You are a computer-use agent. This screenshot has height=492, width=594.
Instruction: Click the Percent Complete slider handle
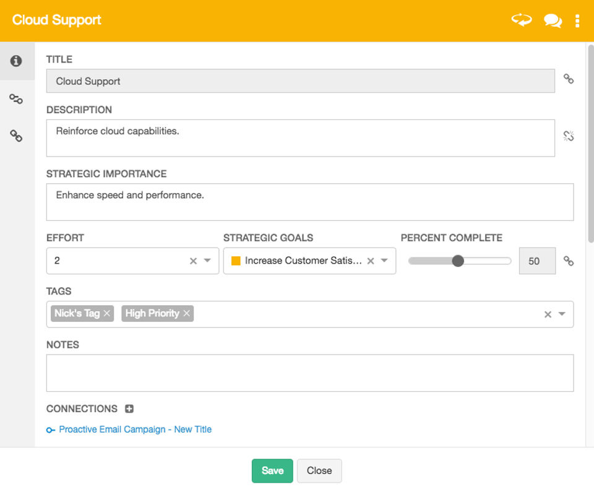pos(458,261)
